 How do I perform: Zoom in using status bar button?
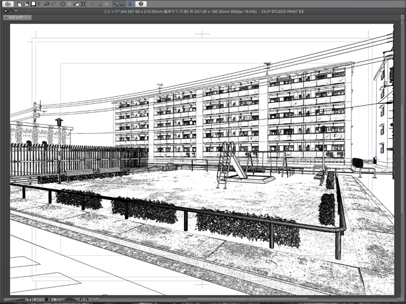pyautogui.click(x=41, y=300)
